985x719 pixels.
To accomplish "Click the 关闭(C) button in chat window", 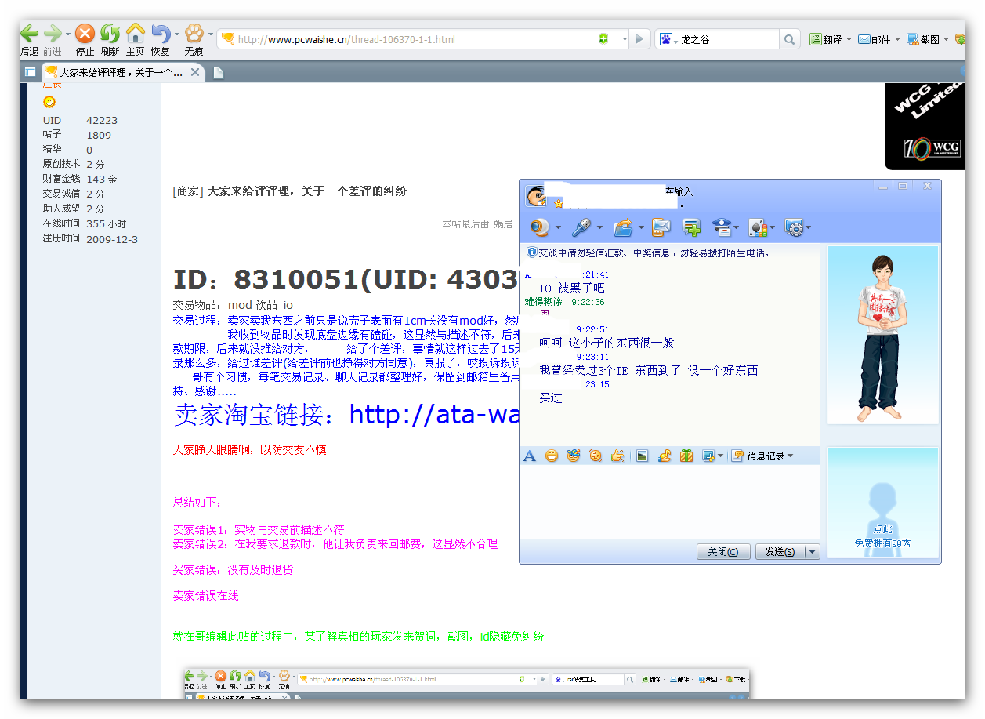I will point(722,552).
